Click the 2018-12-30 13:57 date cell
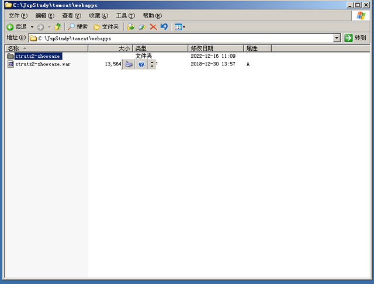Screen dimensions: 374x284 [213, 64]
